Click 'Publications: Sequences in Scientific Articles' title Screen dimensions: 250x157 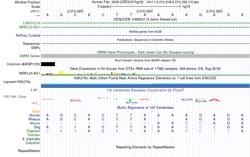(x=145, y=40)
